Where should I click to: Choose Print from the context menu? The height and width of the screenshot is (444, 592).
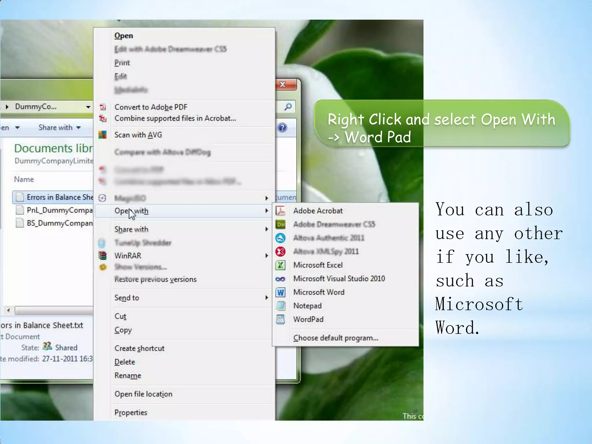122,63
